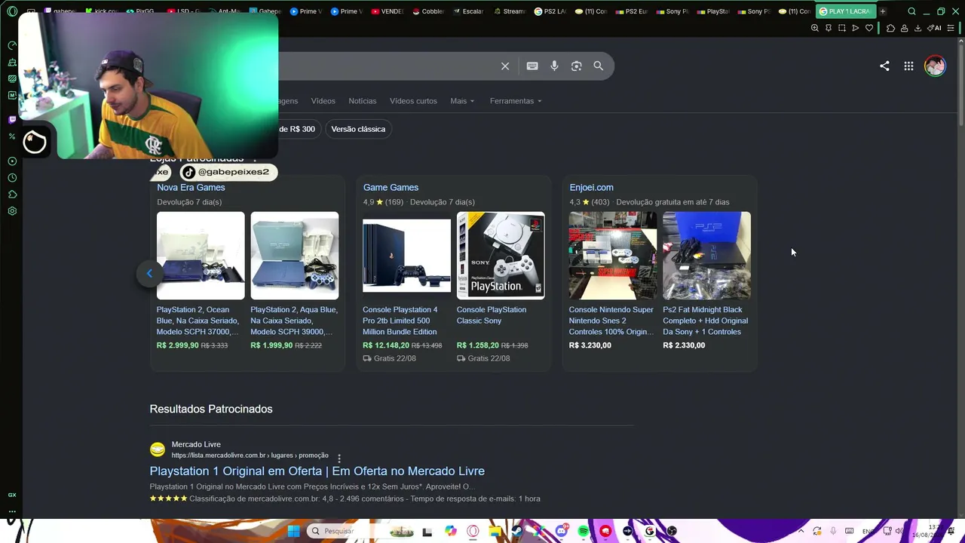This screenshot has height=543, width=965.
Task: Show hidden system tray icons
Action: tap(801, 531)
